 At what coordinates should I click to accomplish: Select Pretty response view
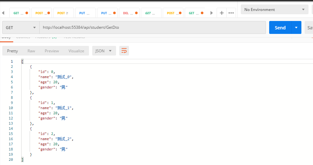pyautogui.click(x=12, y=51)
